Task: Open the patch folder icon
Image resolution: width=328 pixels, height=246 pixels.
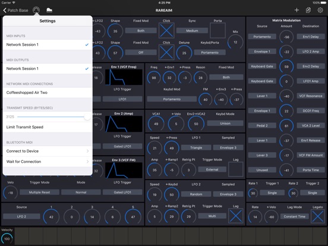Action: [x=49, y=10]
